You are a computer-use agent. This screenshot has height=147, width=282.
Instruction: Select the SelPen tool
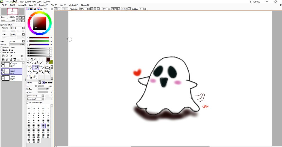pyautogui.click(x=41, y=72)
